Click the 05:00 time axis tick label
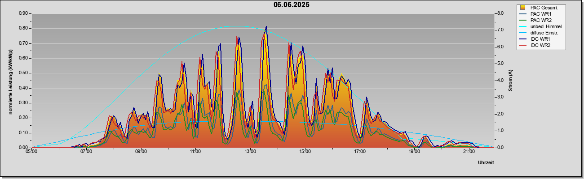 tap(31, 152)
